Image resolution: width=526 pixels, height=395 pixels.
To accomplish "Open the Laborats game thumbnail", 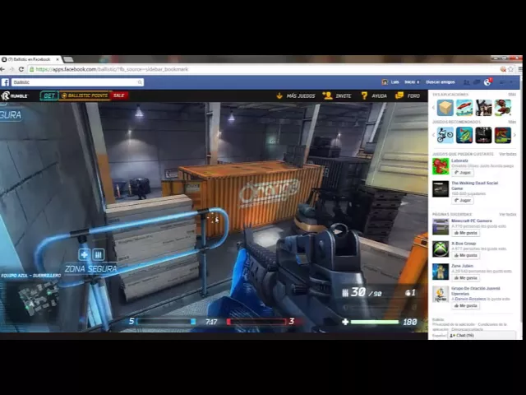I will (441, 166).
